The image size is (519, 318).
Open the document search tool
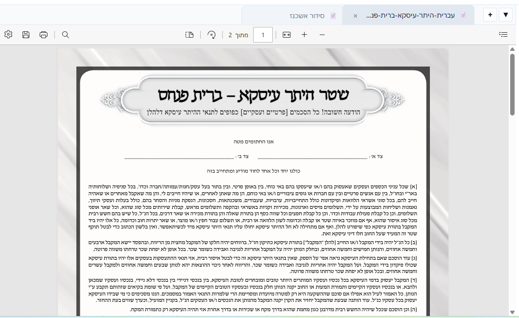tap(65, 34)
